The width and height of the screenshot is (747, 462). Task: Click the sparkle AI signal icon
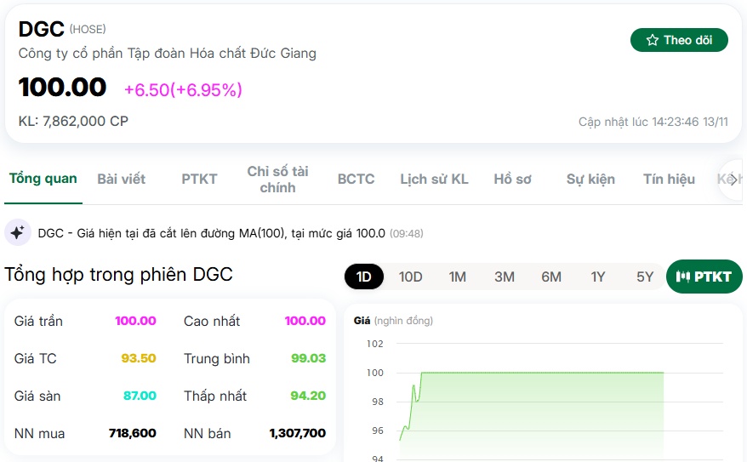pos(18,233)
